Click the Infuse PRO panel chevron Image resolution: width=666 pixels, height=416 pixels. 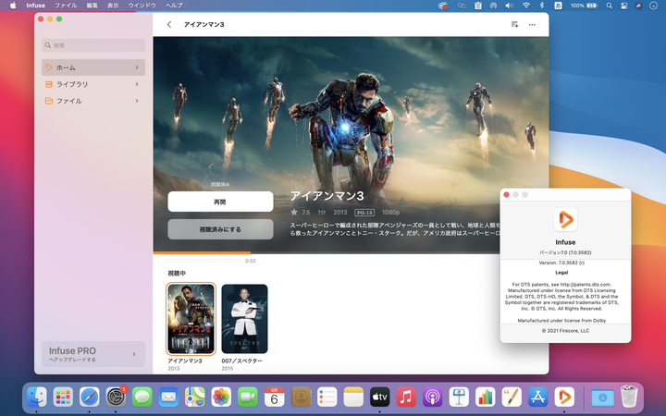[134, 354]
